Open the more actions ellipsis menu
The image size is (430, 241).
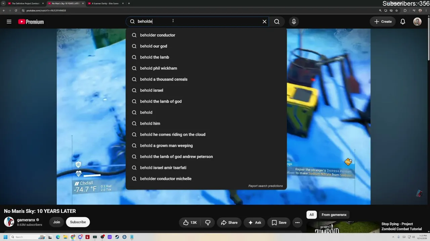coord(297,223)
